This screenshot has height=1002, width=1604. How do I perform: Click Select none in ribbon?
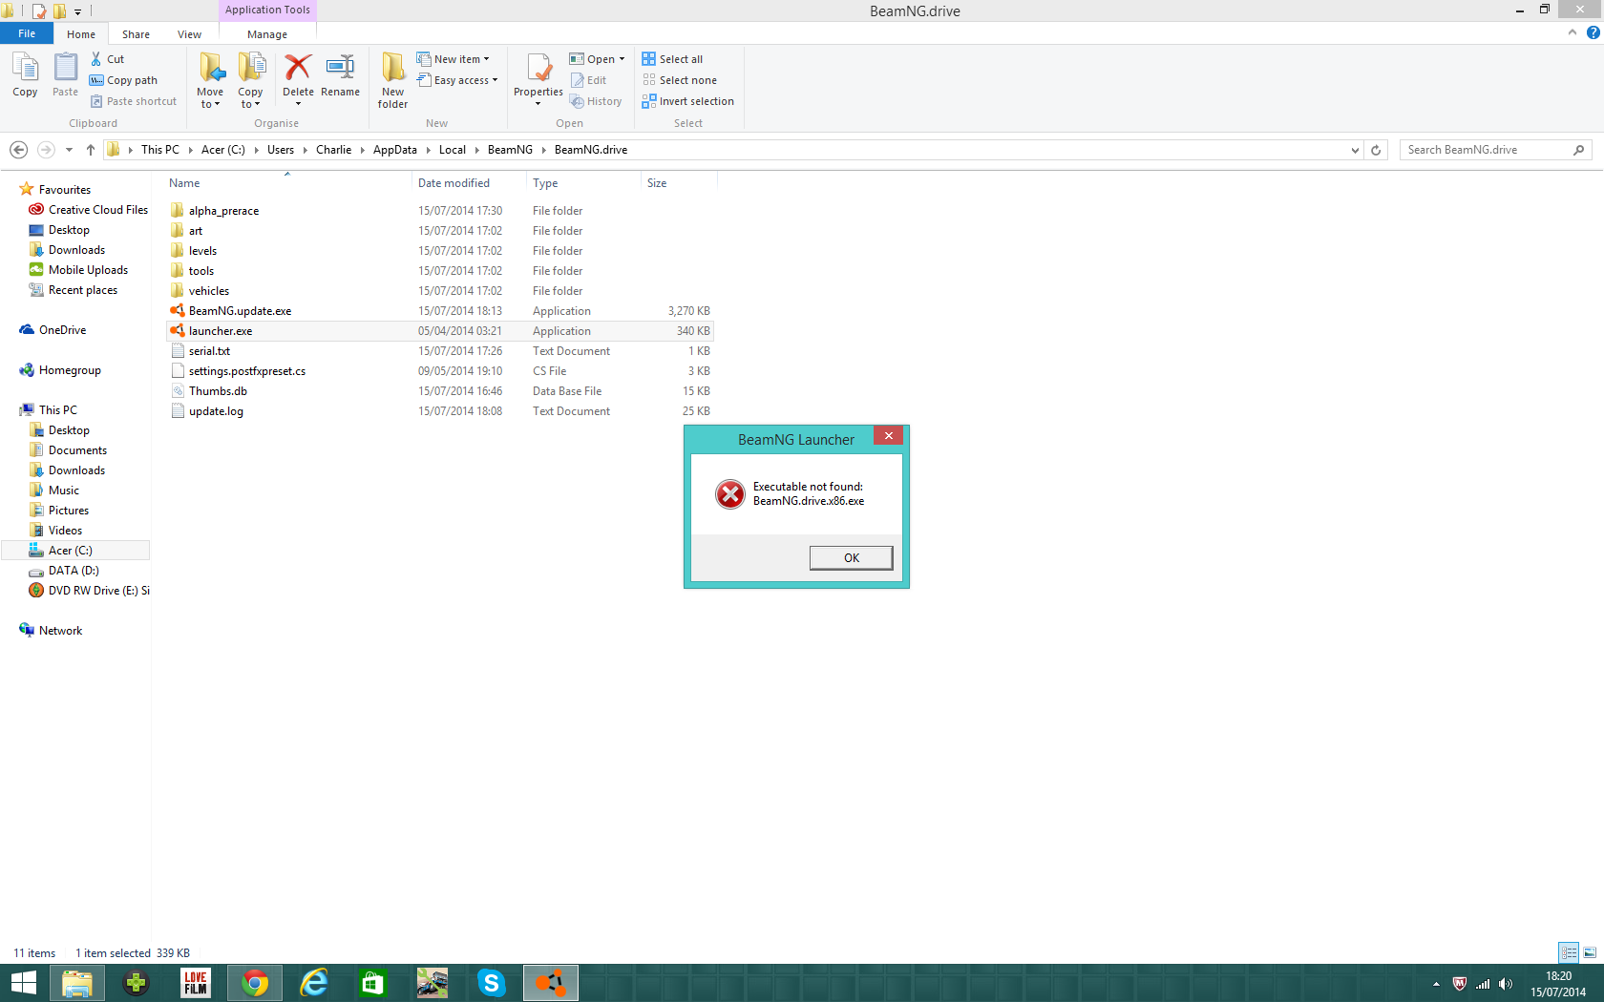[x=679, y=80]
